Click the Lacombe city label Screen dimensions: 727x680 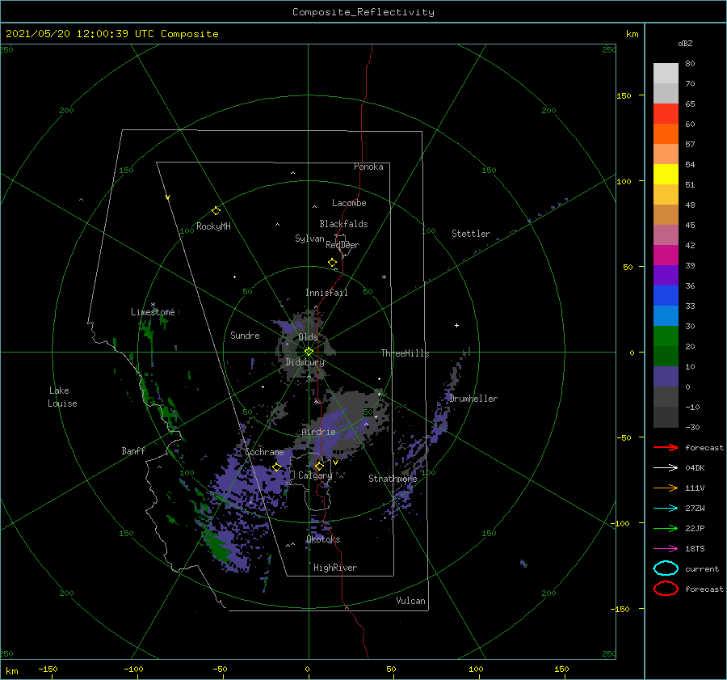pos(349,203)
